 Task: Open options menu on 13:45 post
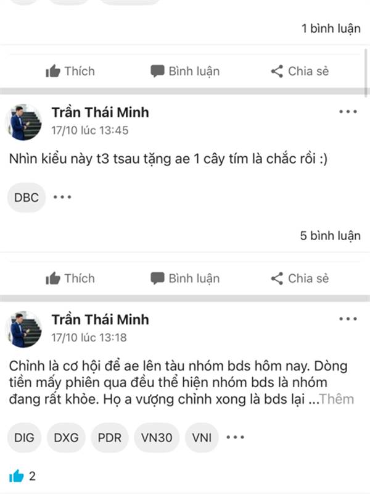(348, 112)
